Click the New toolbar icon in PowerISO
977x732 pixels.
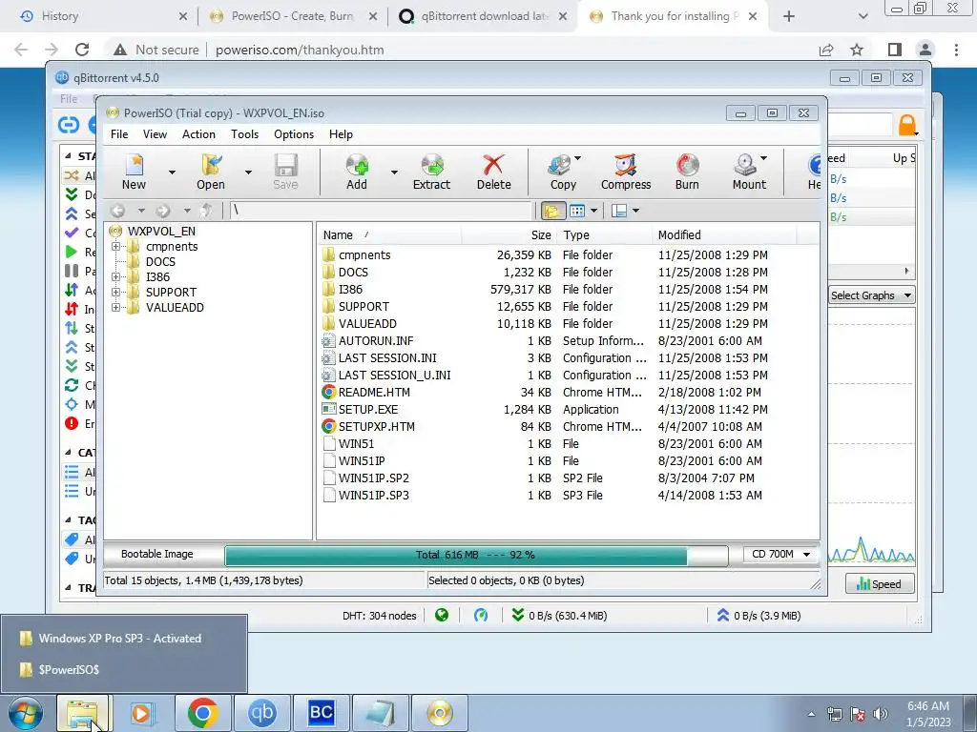click(134, 166)
